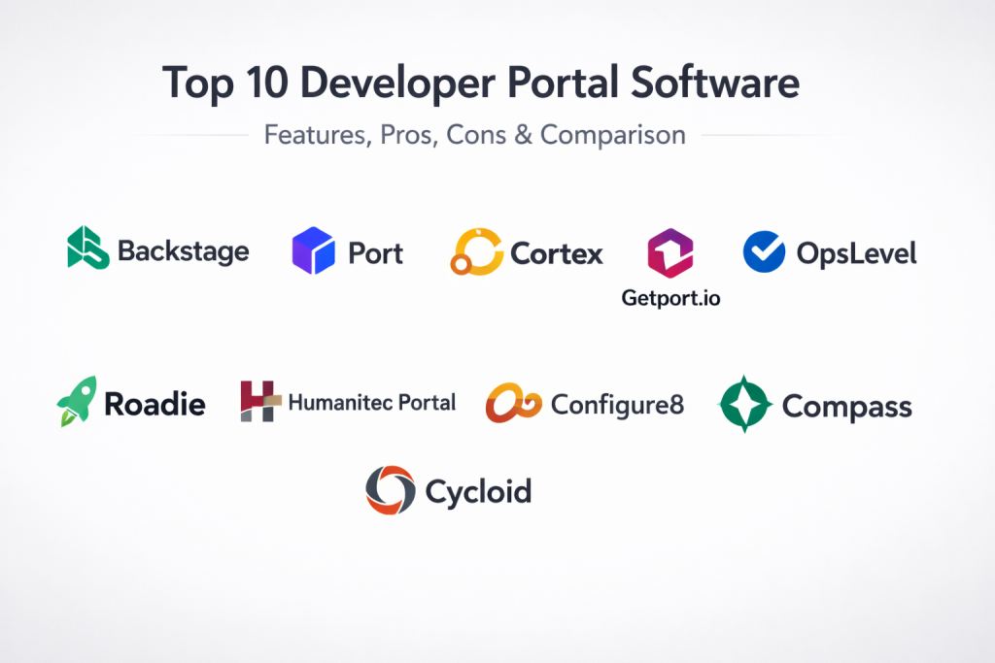Click the Roadie name text
Screen dimensions: 995x663
point(154,404)
